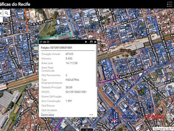This screenshot has width=174, height=131.
Task: Click lot number 5770 on map
Action: pyautogui.click(x=11, y=78)
